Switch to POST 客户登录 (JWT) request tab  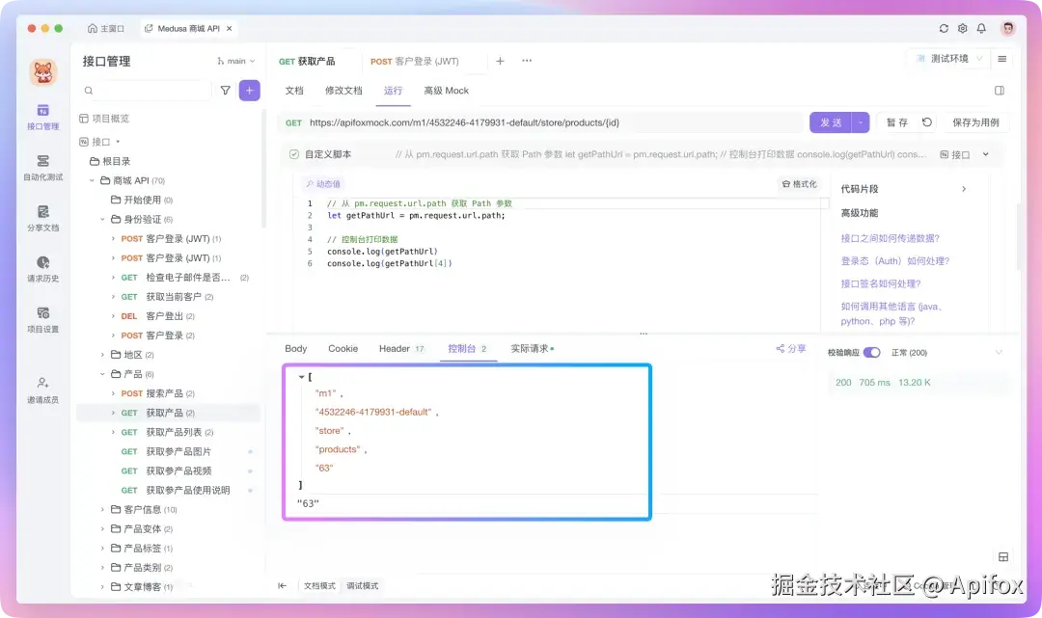click(415, 61)
